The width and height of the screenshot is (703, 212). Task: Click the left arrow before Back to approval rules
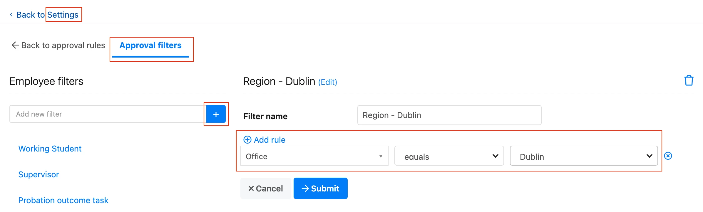click(15, 45)
